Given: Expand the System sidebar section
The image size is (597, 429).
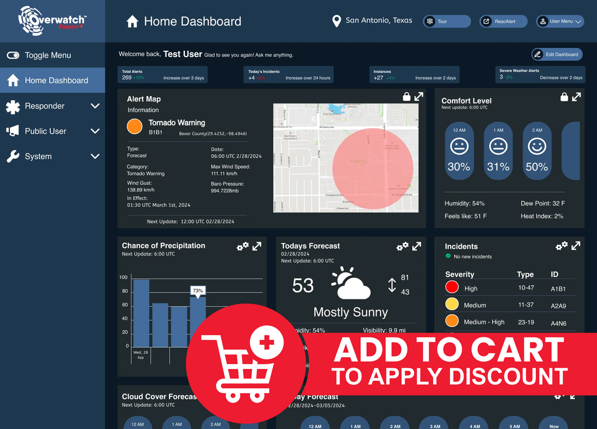Looking at the screenshot, I should click(95, 156).
